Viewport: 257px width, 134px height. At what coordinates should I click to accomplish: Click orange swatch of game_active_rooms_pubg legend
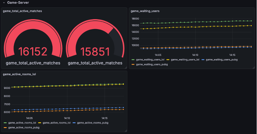point(5,128)
